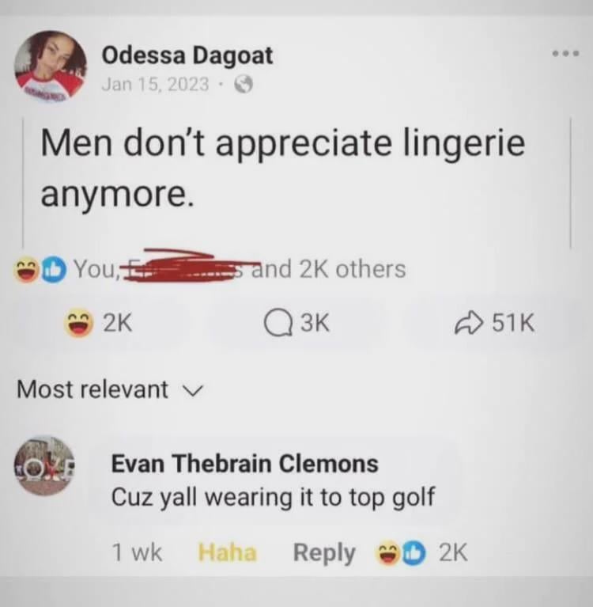Expand the Most relevant sort dropdown
Image resolution: width=593 pixels, height=607 pixels.
pyautogui.click(x=109, y=389)
